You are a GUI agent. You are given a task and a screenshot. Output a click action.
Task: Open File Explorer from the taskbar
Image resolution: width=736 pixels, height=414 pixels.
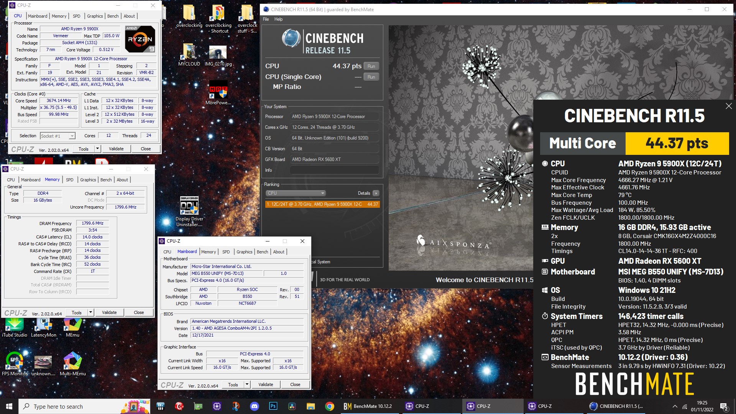(x=310, y=406)
